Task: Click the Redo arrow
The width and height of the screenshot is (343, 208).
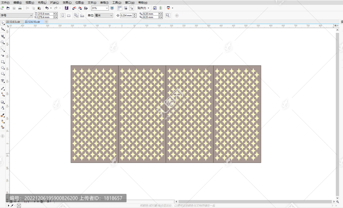Action: [x=56, y=8]
